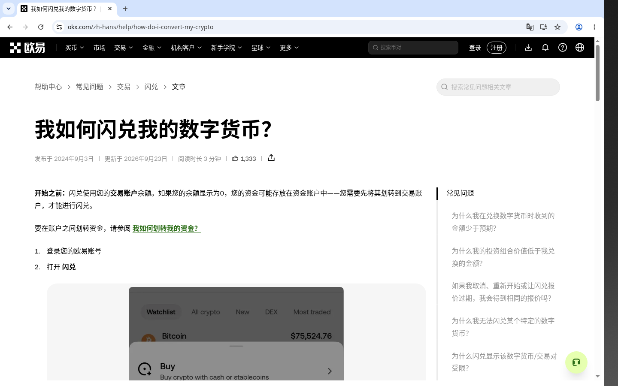The width and height of the screenshot is (618, 386).
Task: Click the 闪兑 breadcrumb link
Action: [x=151, y=87]
